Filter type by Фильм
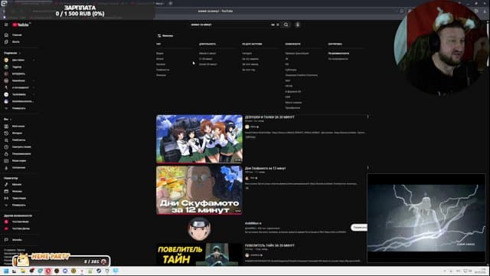The image size is (490, 276). (161, 75)
